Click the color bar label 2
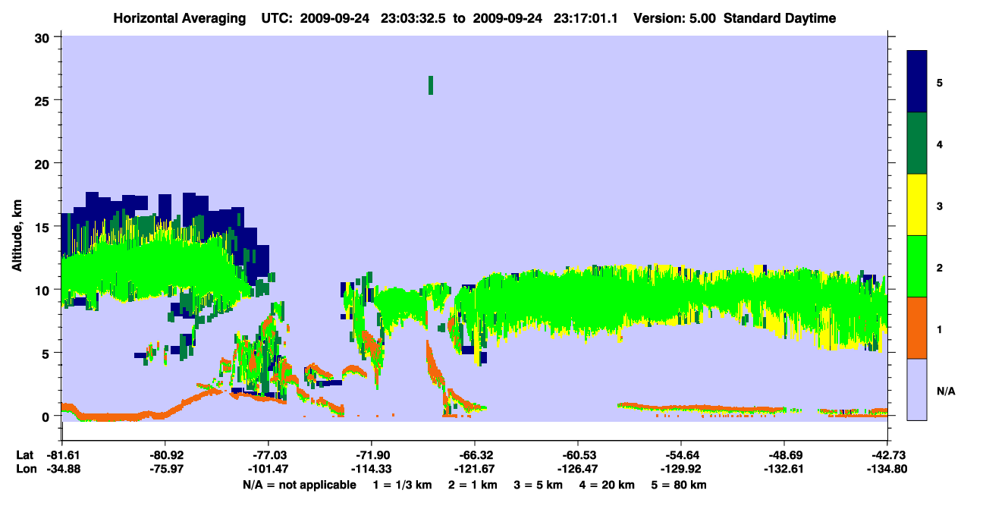The height and width of the screenshot is (506, 986). point(940,267)
